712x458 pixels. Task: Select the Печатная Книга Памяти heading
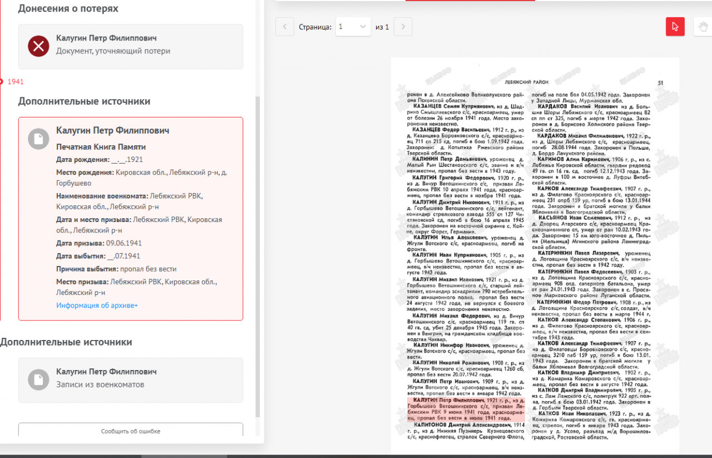101,147
